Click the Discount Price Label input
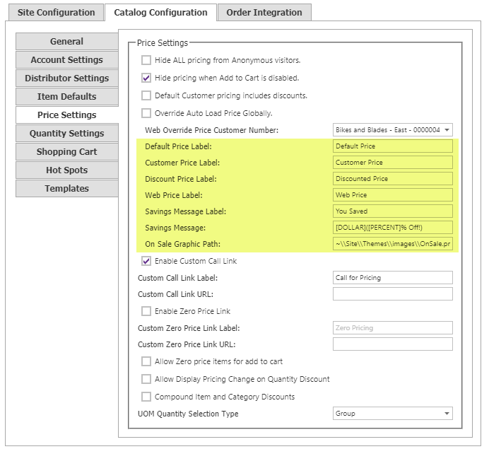Screen dimensions: 489x449 (x=393, y=179)
